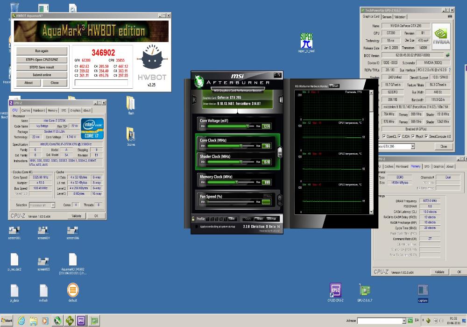Toggle the CUDA checkbox in GPU-Z
This screenshot has height=327, width=467.
coord(399,136)
